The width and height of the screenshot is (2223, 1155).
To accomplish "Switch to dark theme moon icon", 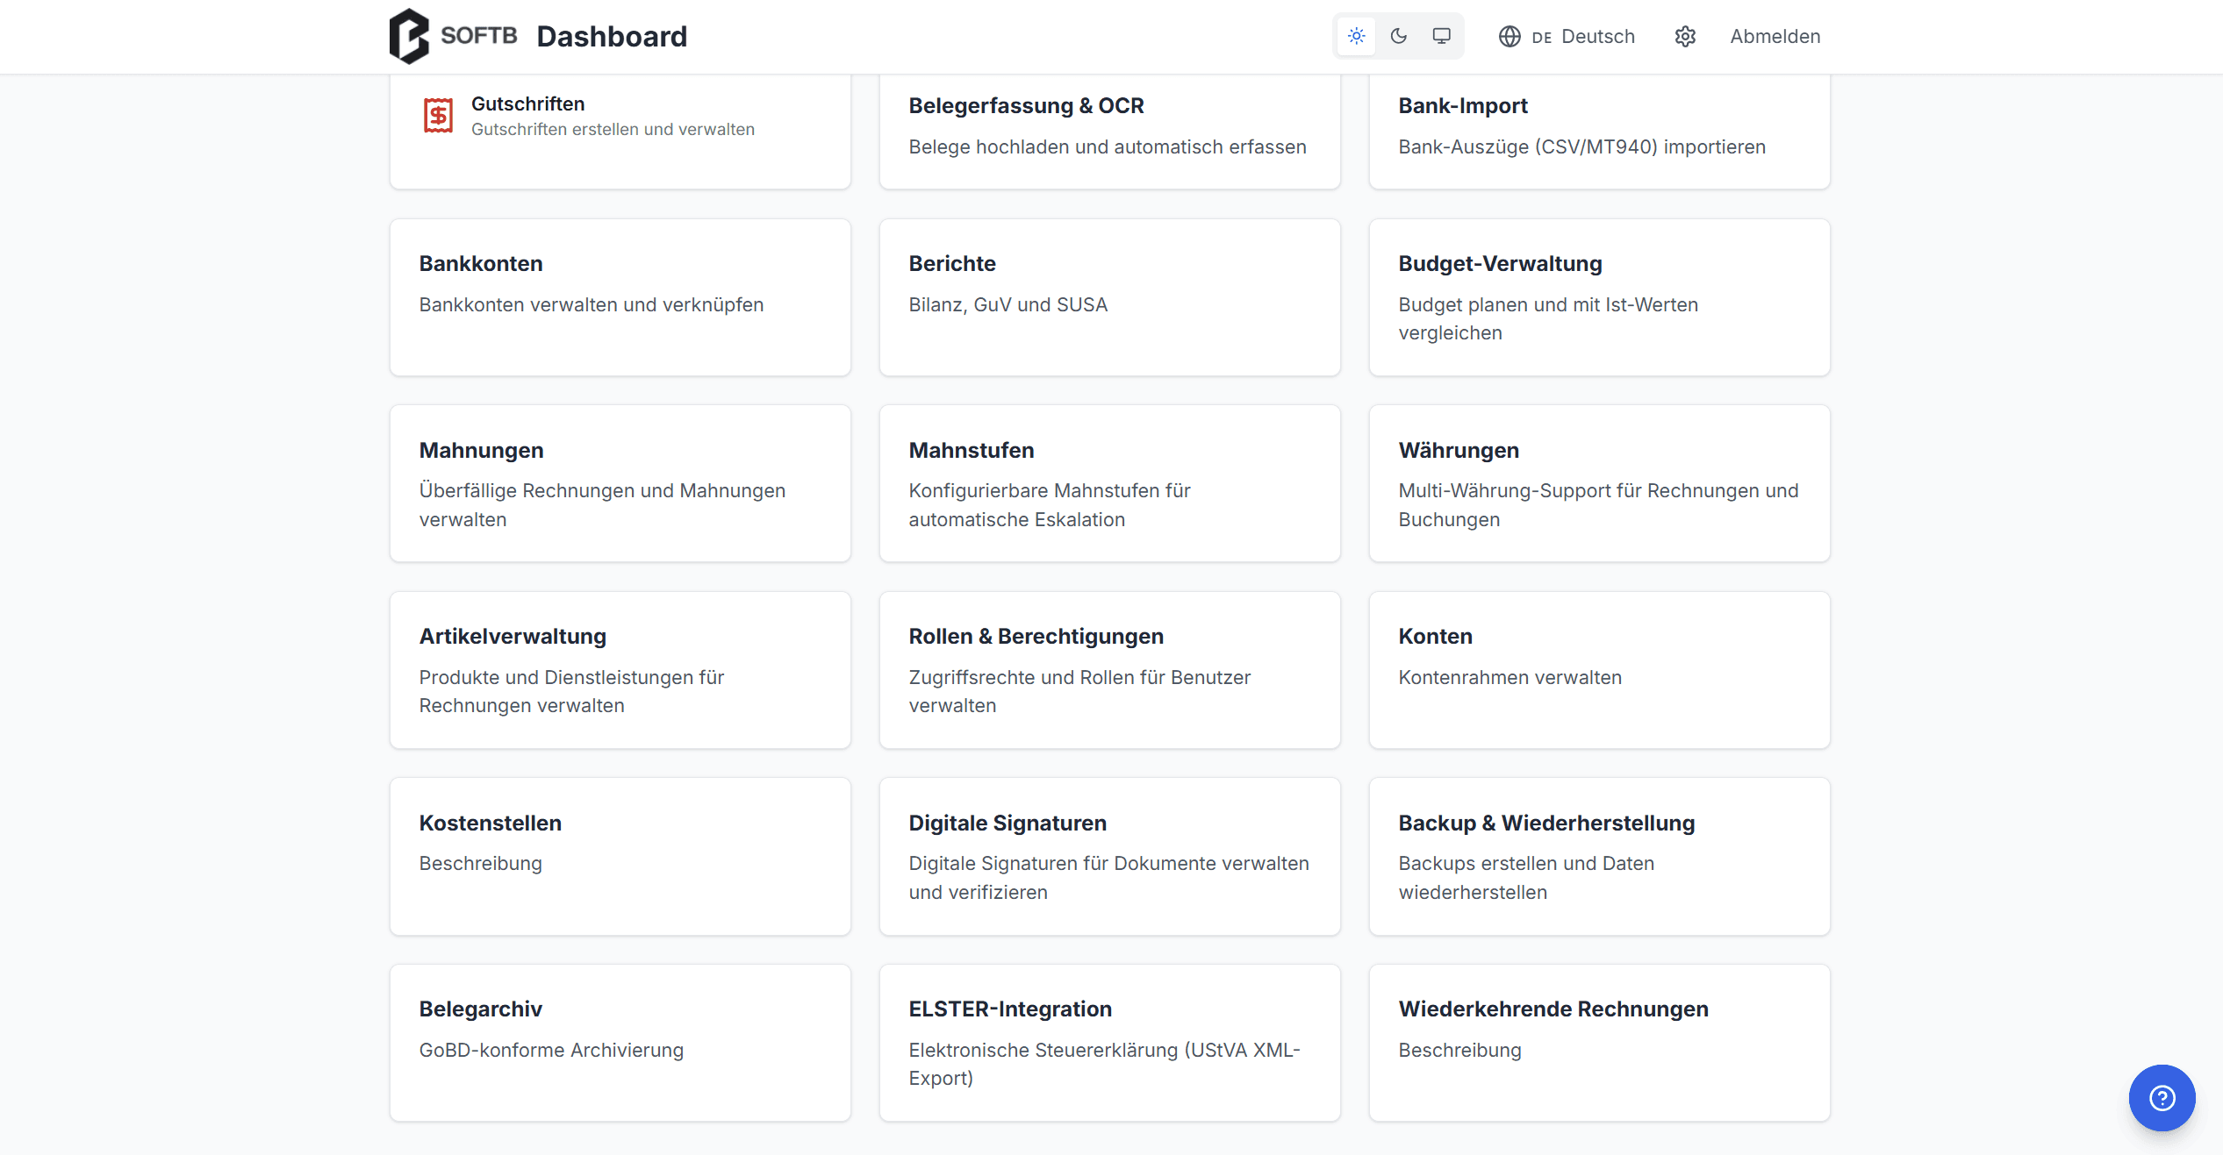I will [x=1399, y=36].
